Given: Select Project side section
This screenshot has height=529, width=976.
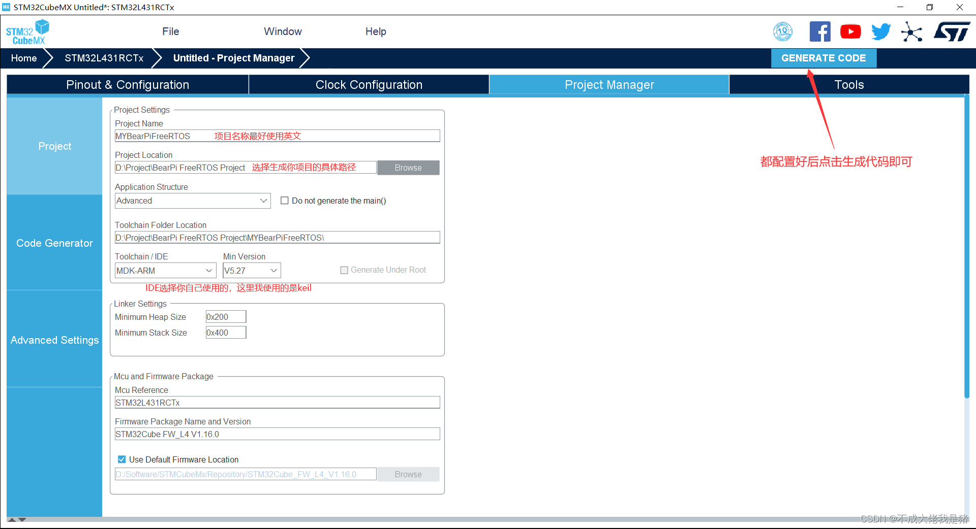Looking at the screenshot, I should (x=54, y=146).
